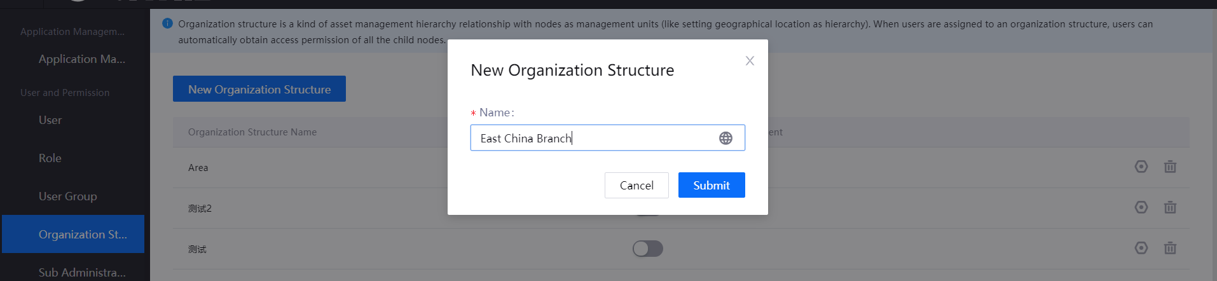Image resolution: width=1217 pixels, height=281 pixels.
Task: Submit the new organization structure
Action: click(711, 185)
